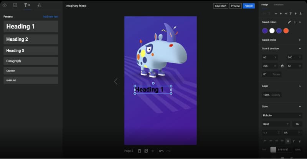Image resolution: width=307 pixels, height=159 pixels.
Task: Delete the page using trash icon
Action: [x=139, y=151]
